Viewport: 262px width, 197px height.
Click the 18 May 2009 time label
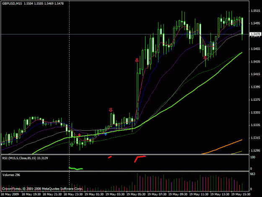[x=10, y=194]
